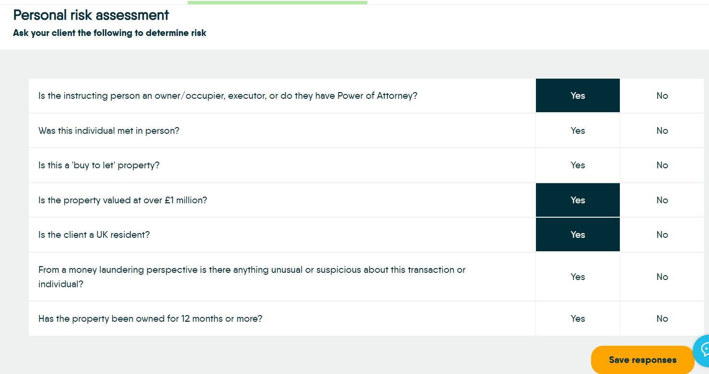The height and width of the screenshot is (374, 709).
Task: Choose Yes for individual met in person
Action: tap(578, 130)
